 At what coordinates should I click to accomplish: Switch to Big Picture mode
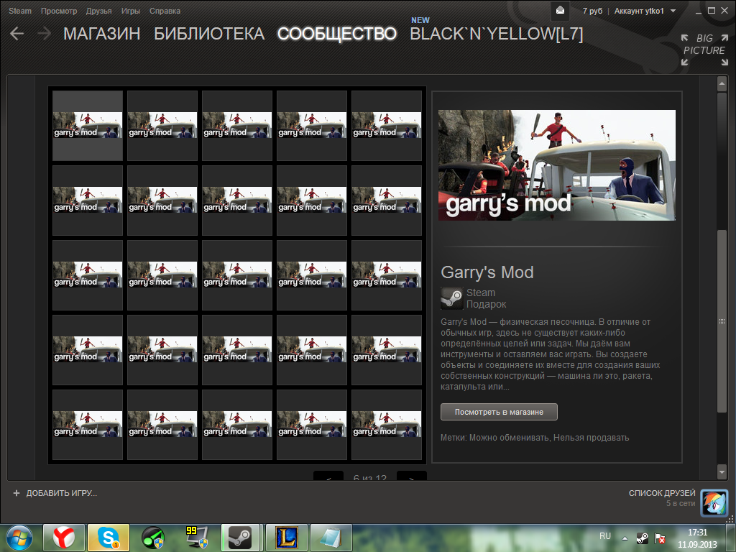[x=704, y=50]
